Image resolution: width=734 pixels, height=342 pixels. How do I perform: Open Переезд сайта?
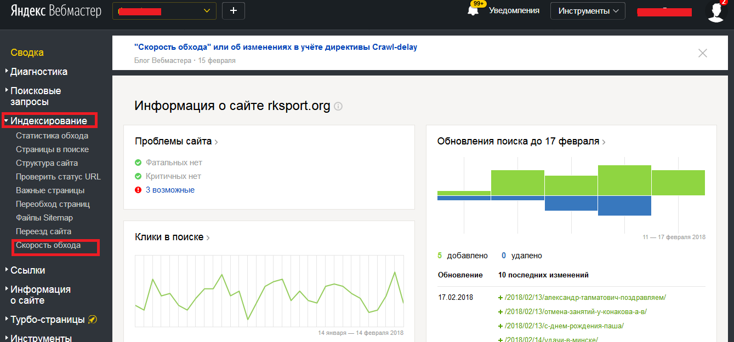43,231
